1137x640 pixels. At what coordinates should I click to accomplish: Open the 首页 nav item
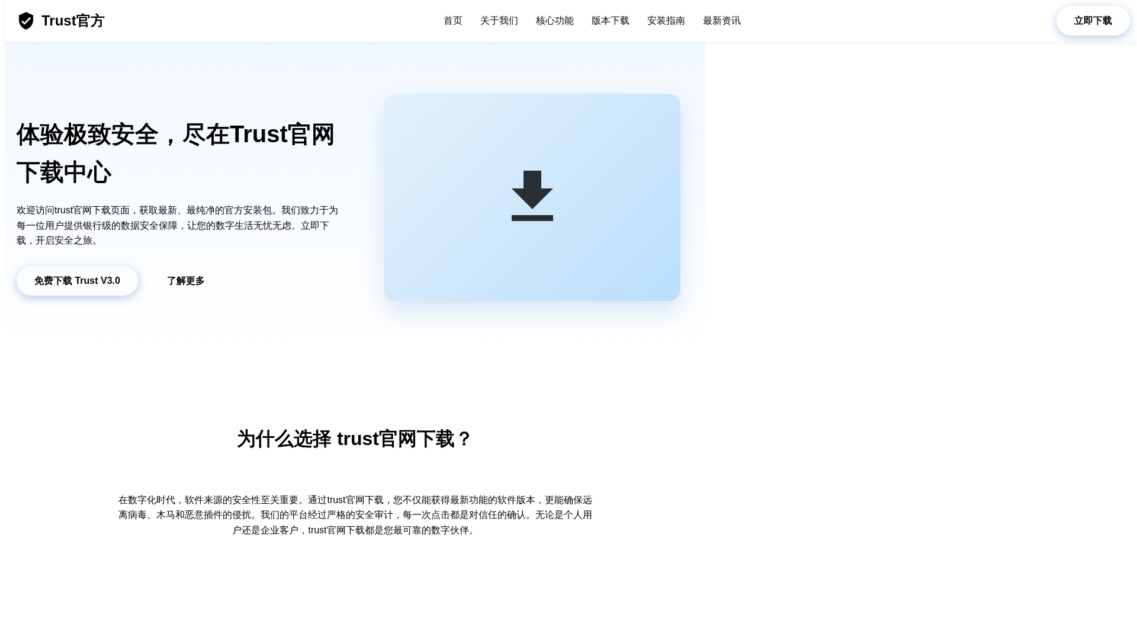pyautogui.click(x=453, y=21)
